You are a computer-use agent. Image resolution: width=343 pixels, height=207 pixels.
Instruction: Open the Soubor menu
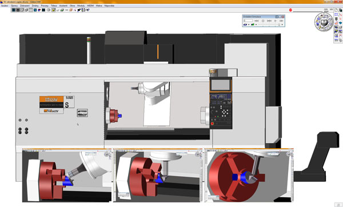[5, 6]
